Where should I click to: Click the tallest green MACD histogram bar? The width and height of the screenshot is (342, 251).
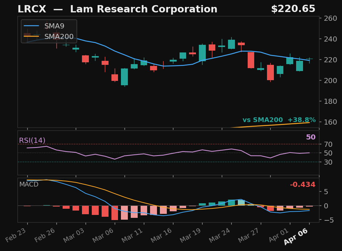231,203
